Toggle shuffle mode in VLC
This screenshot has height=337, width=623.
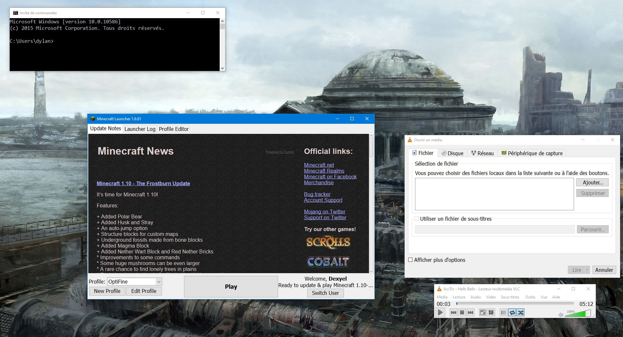coord(520,312)
